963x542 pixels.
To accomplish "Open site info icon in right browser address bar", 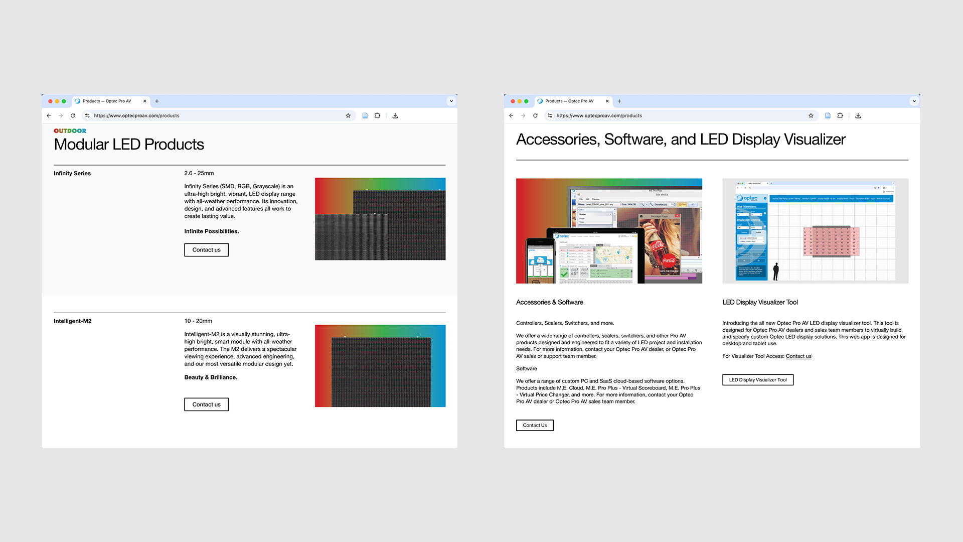I will pyautogui.click(x=550, y=115).
